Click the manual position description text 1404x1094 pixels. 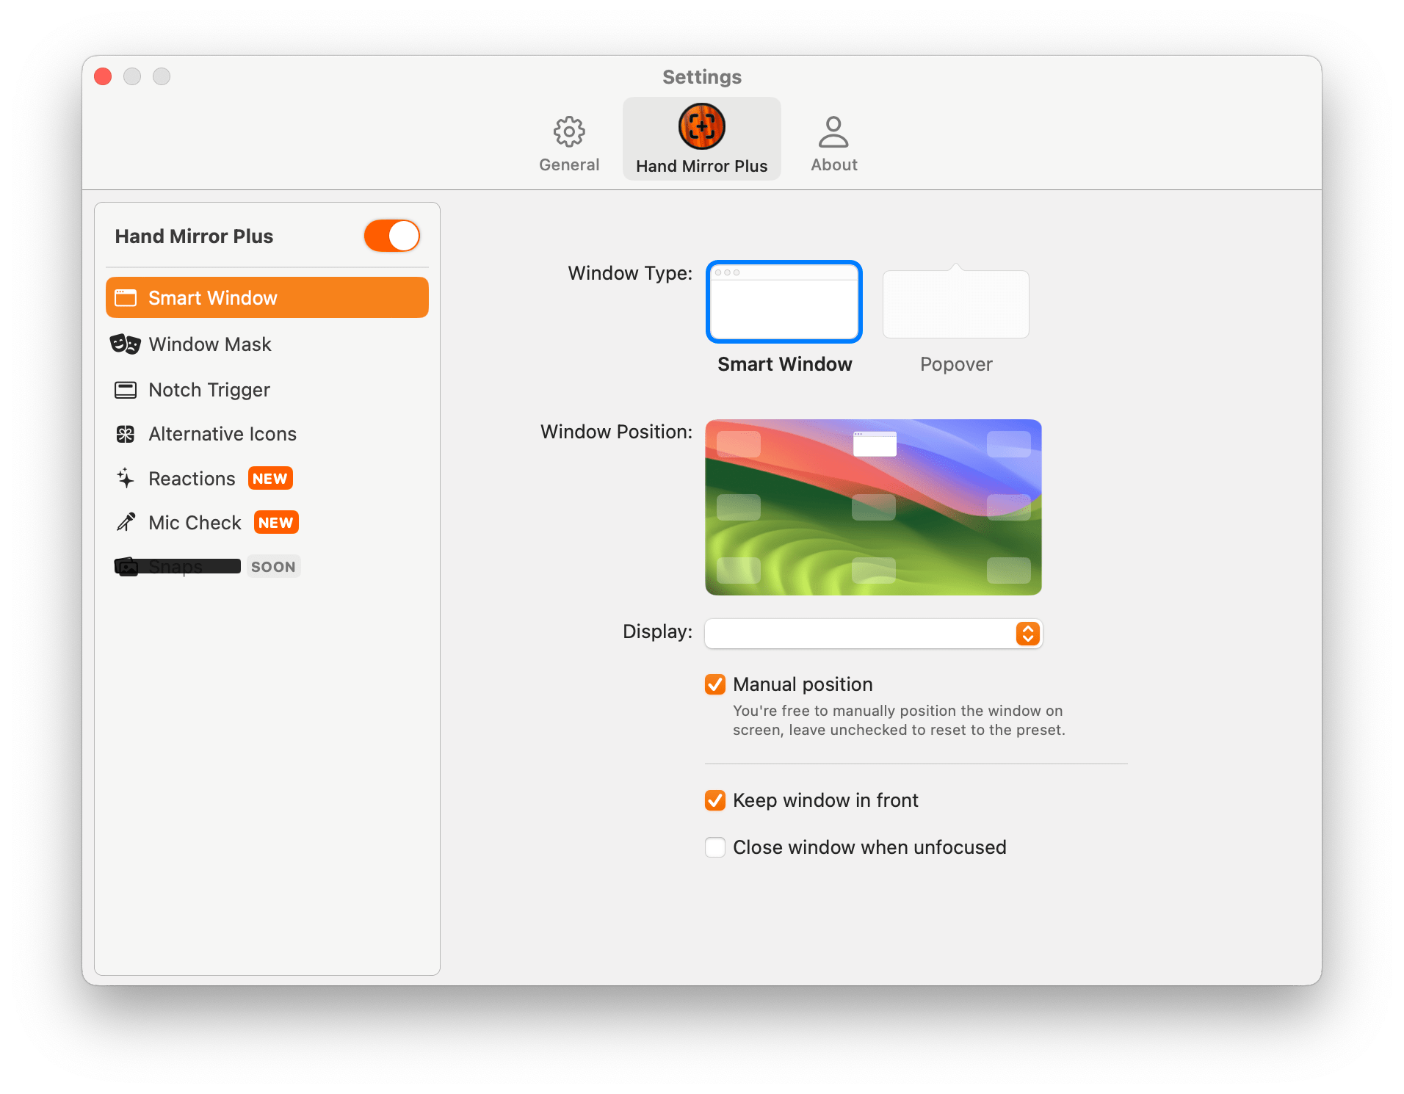coord(899,720)
